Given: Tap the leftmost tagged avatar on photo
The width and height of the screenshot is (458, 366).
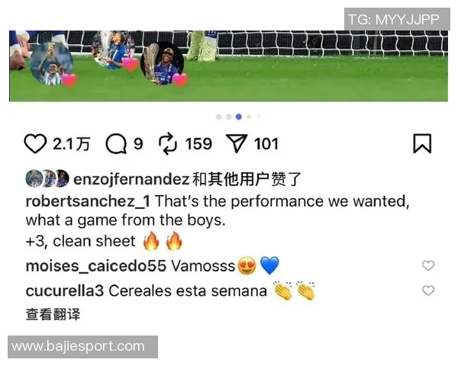Looking at the screenshot, I should coord(51,63).
